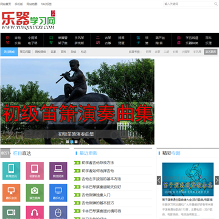Click green tag icon beside 初学者吉他存放方法
This screenshot has height=219, width=219.
77,163
